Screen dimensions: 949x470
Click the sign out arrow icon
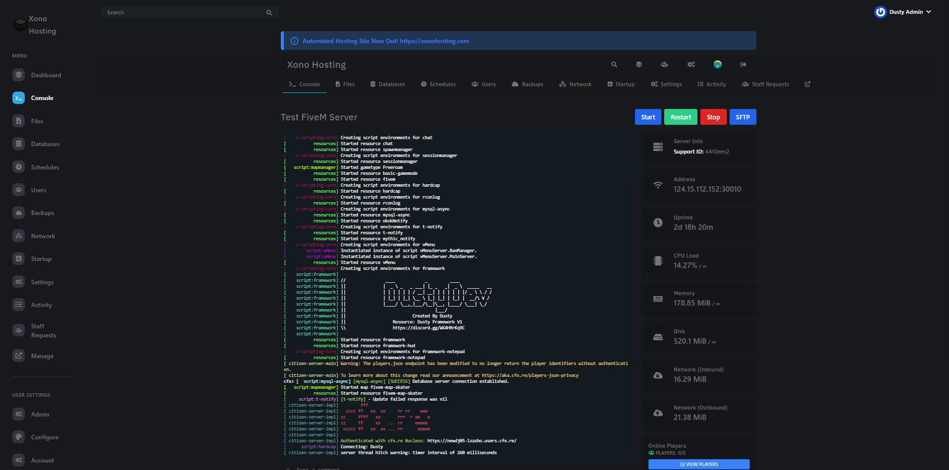(743, 64)
